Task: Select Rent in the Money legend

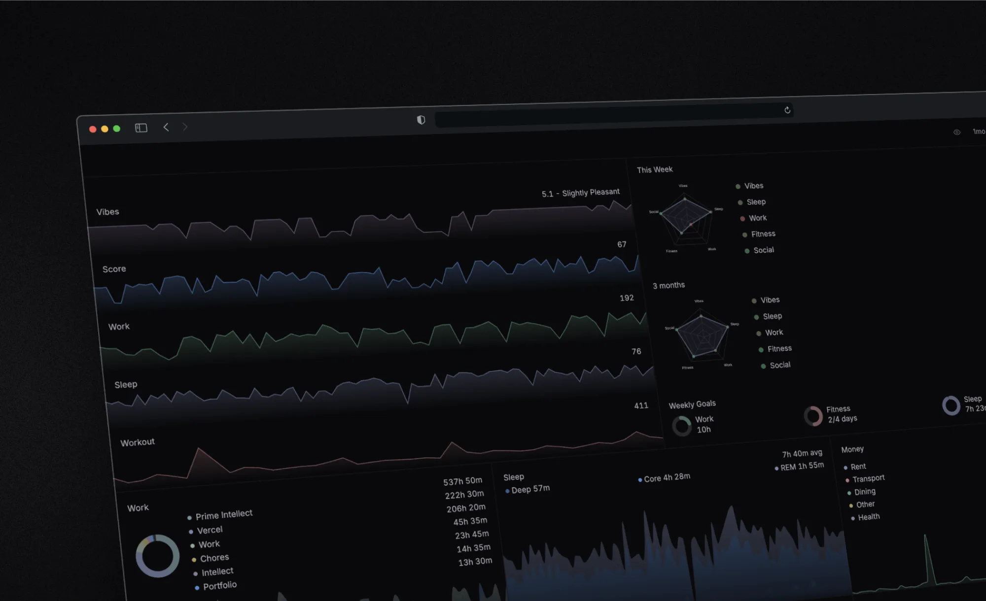Action: (855, 467)
